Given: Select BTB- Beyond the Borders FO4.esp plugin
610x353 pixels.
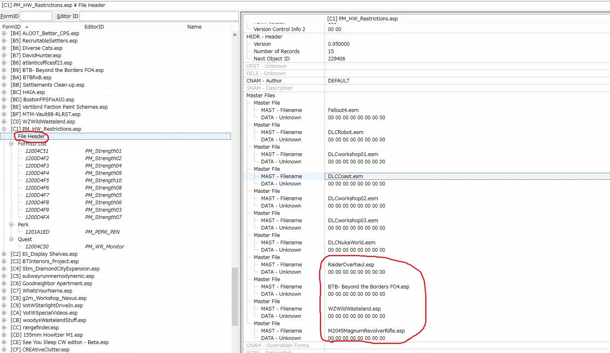Looking at the screenshot, I should coord(57,70).
